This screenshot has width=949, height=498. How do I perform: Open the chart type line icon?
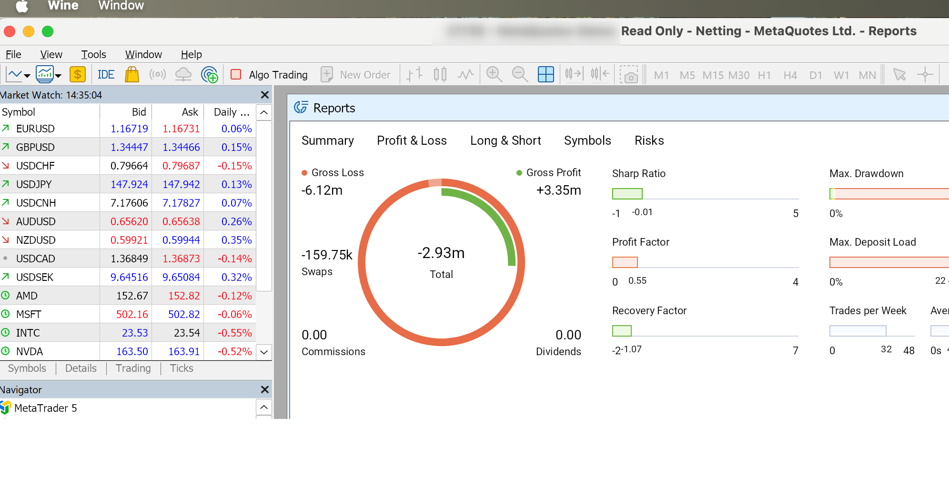tap(14, 74)
